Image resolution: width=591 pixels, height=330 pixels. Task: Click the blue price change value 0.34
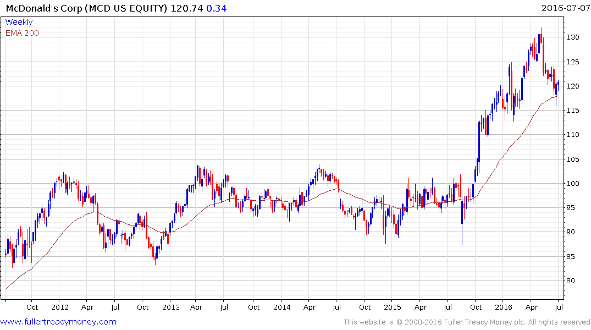pyautogui.click(x=217, y=8)
